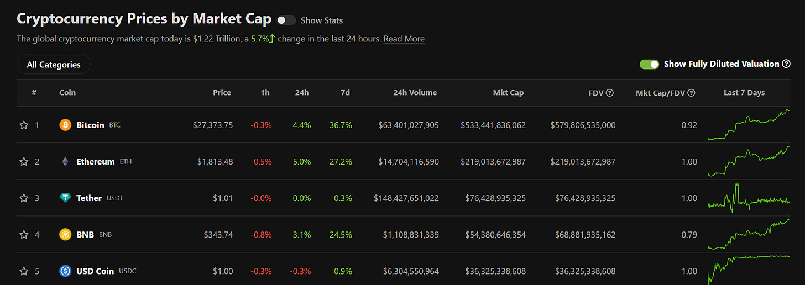Click the orange Bitcoin logo icon
The image size is (805, 285).
pyautogui.click(x=65, y=125)
